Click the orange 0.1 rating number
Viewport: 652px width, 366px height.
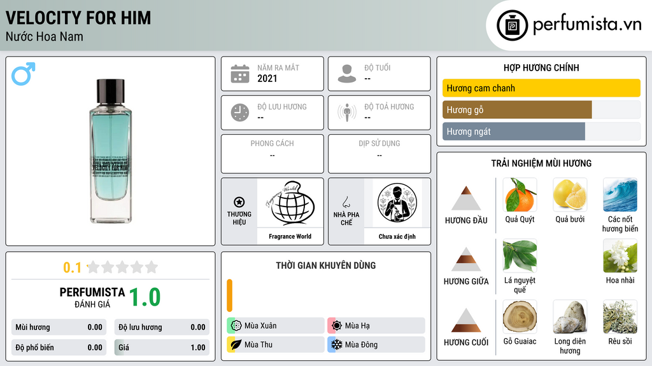click(73, 268)
